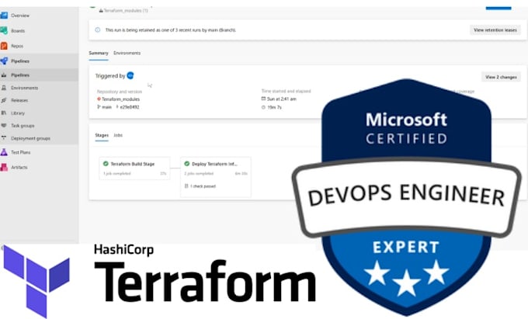The height and width of the screenshot is (319, 528).
Task: Click the Test Plans label in sidebar
Action: [20, 152]
